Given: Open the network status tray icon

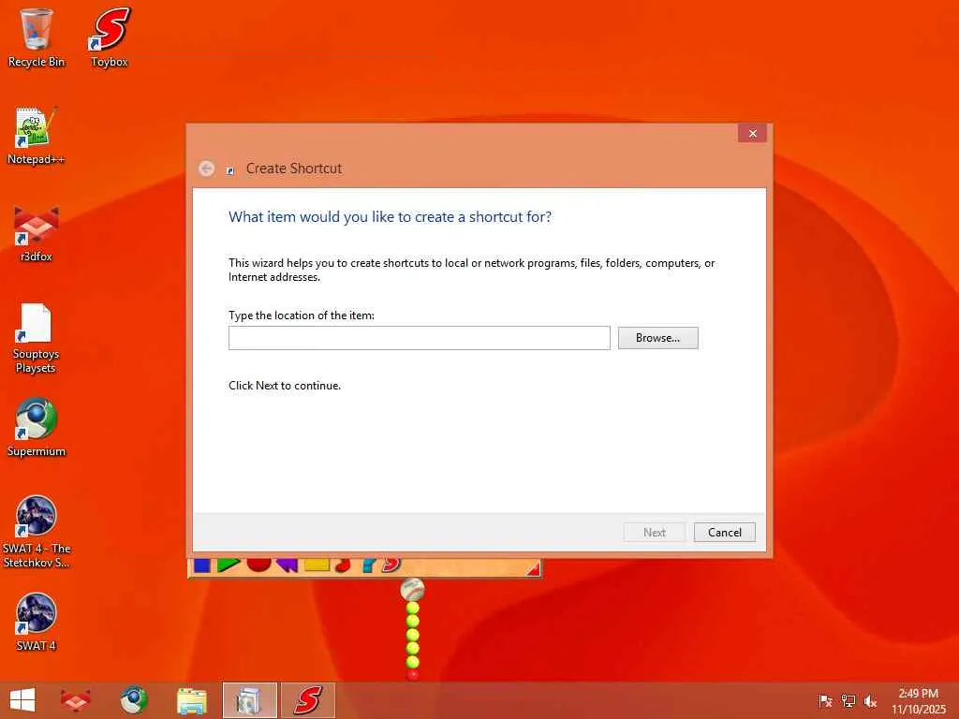Looking at the screenshot, I should 848,701.
